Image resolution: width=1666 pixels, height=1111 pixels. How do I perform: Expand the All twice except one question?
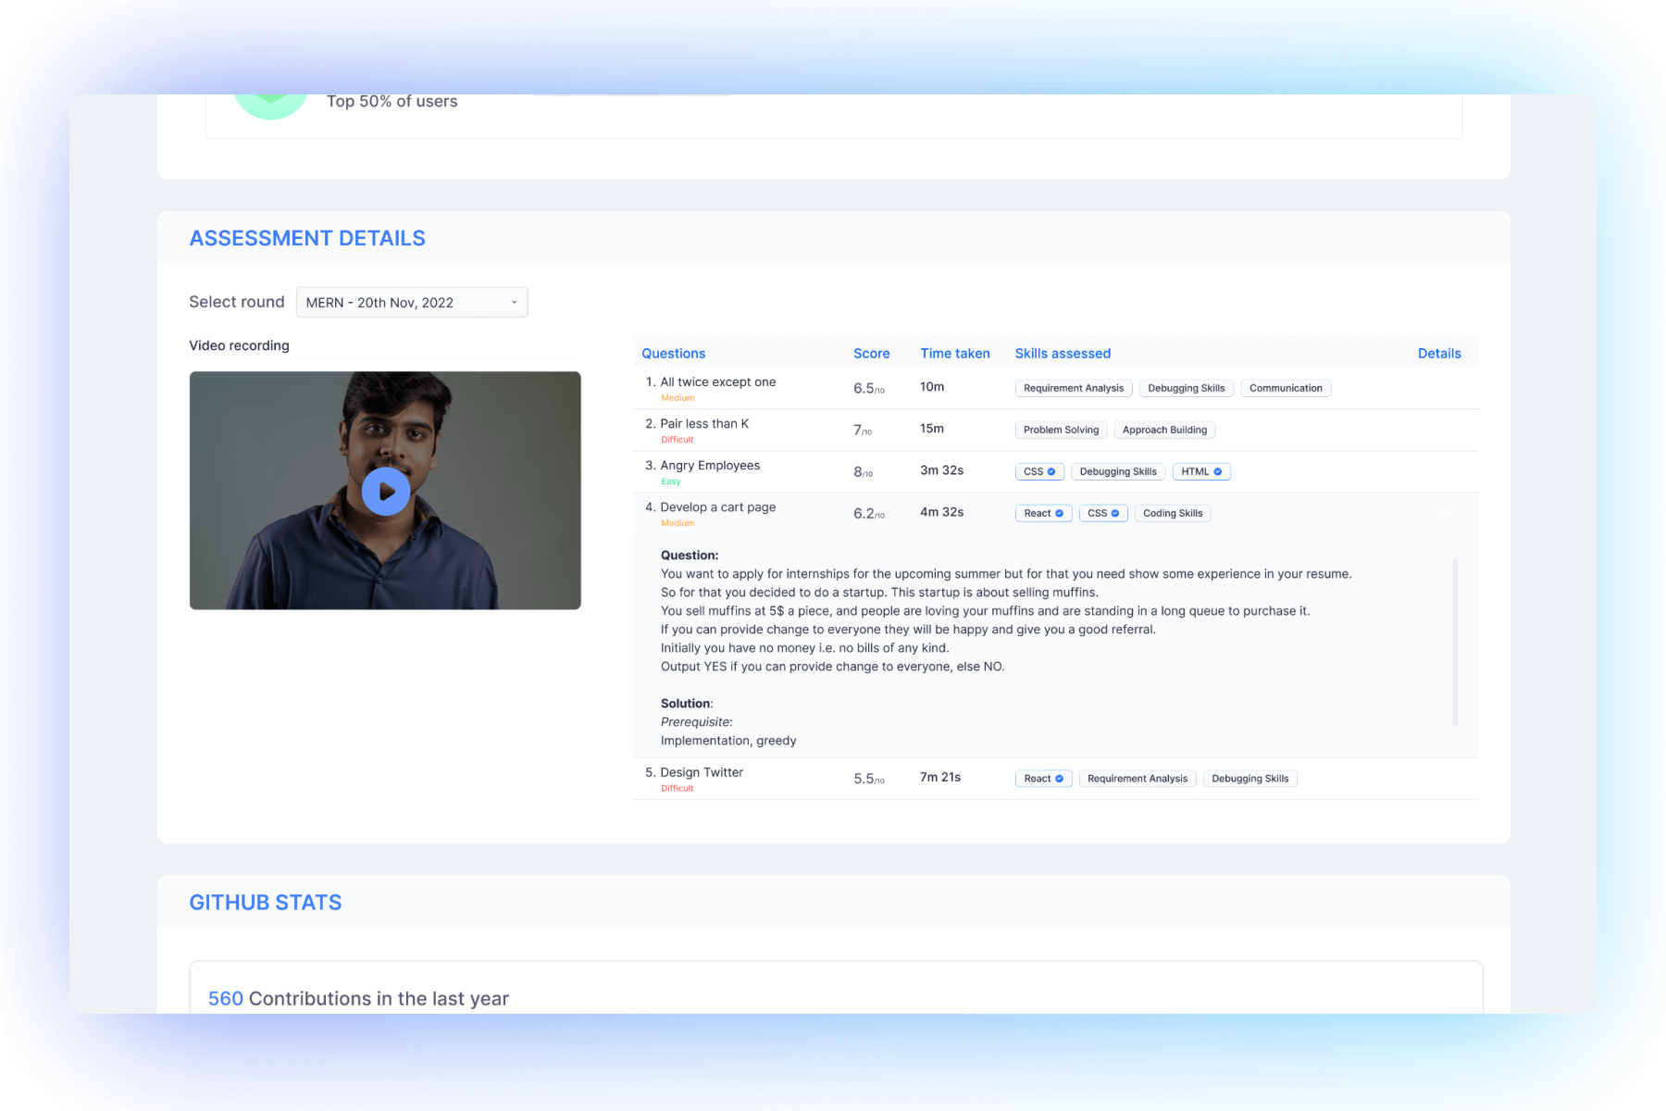pyautogui.click(x=717, y=382)
